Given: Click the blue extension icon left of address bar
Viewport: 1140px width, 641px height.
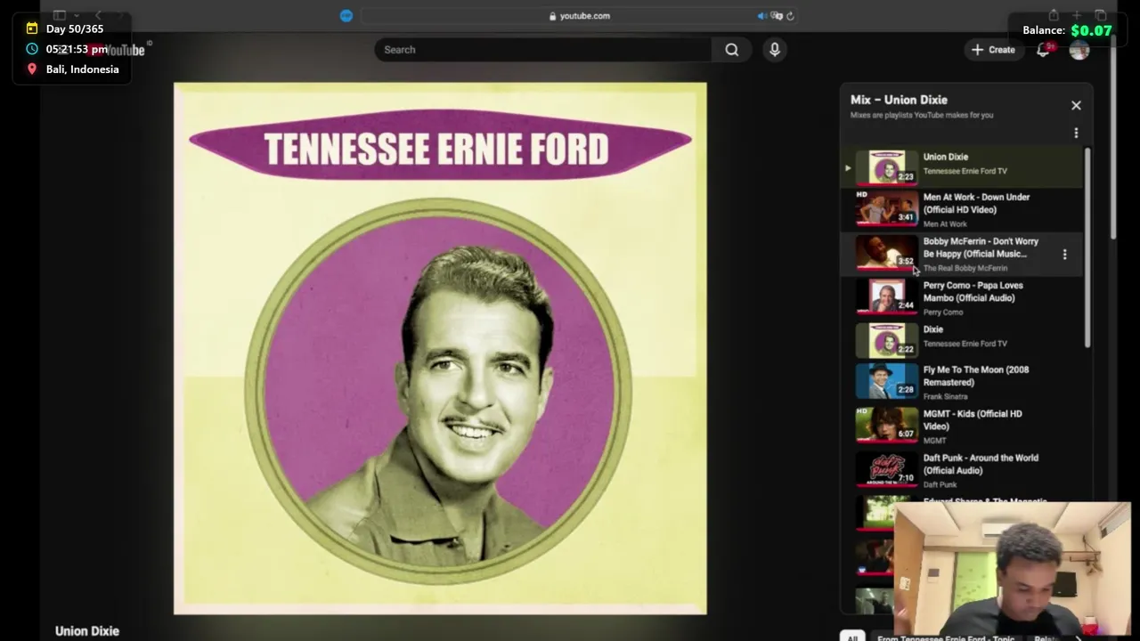Looking at the screenshot, I should 346,15.
